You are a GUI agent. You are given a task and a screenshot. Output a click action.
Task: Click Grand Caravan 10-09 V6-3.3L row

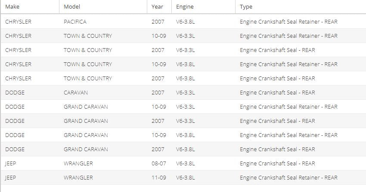tap(183, 107)
